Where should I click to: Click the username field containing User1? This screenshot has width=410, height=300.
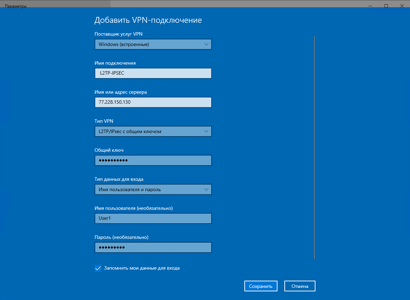point(153,218)
